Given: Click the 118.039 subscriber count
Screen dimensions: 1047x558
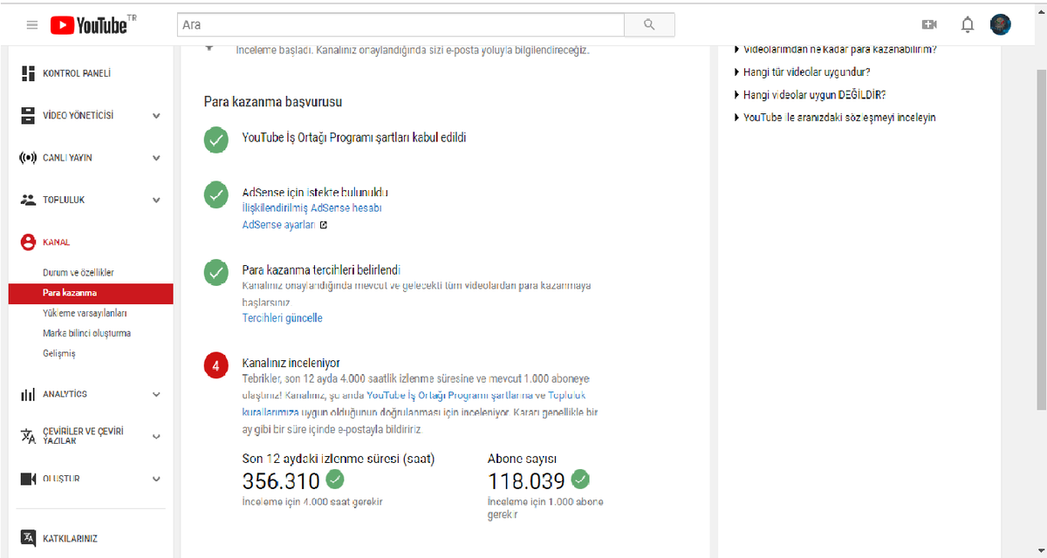Looking at the screenshot, I should (526, 480).
